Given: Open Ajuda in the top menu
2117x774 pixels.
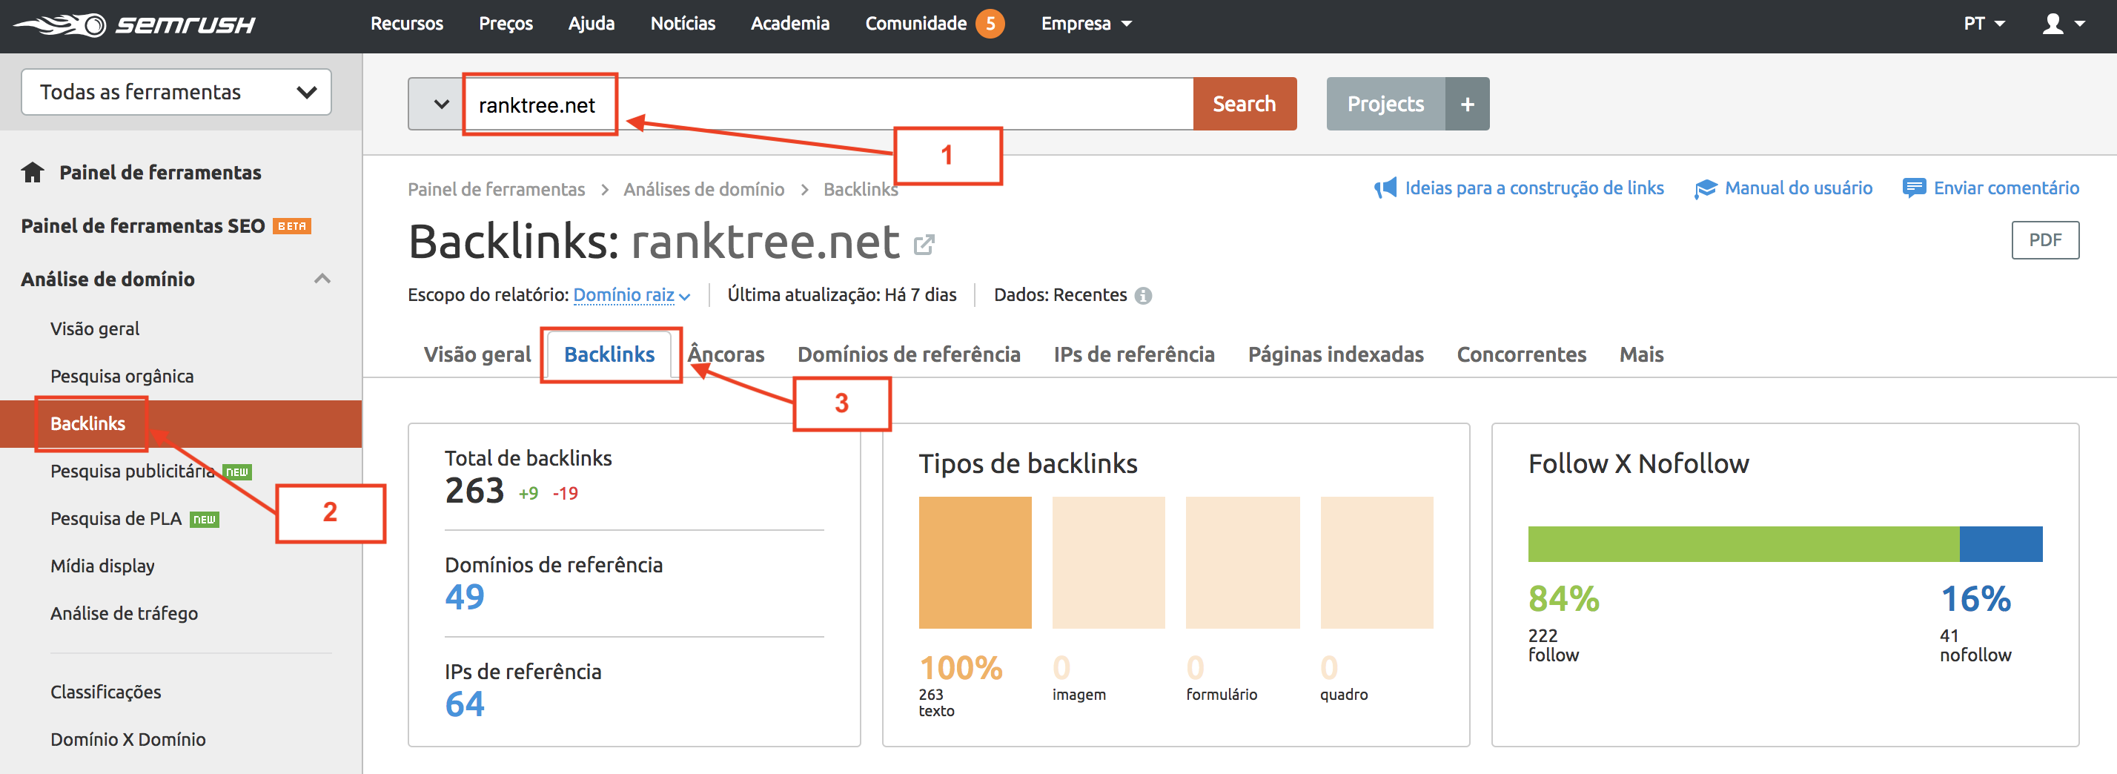Looking at the screenshot, I should [591, 24].
